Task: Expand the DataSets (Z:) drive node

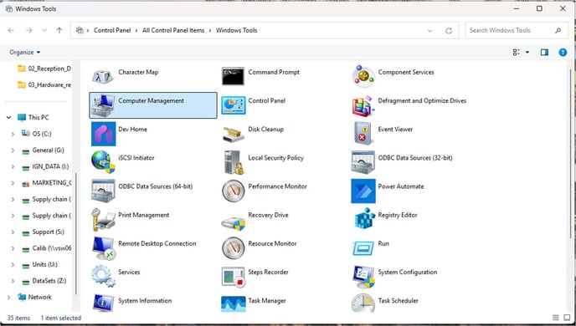Action: coord(13,281)
